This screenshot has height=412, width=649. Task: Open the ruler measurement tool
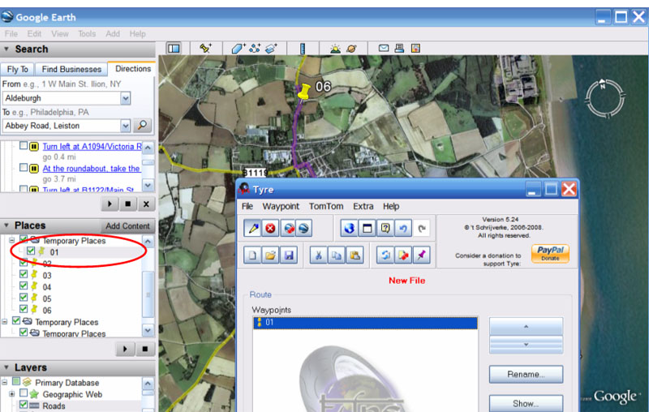[x=303, y=49]
